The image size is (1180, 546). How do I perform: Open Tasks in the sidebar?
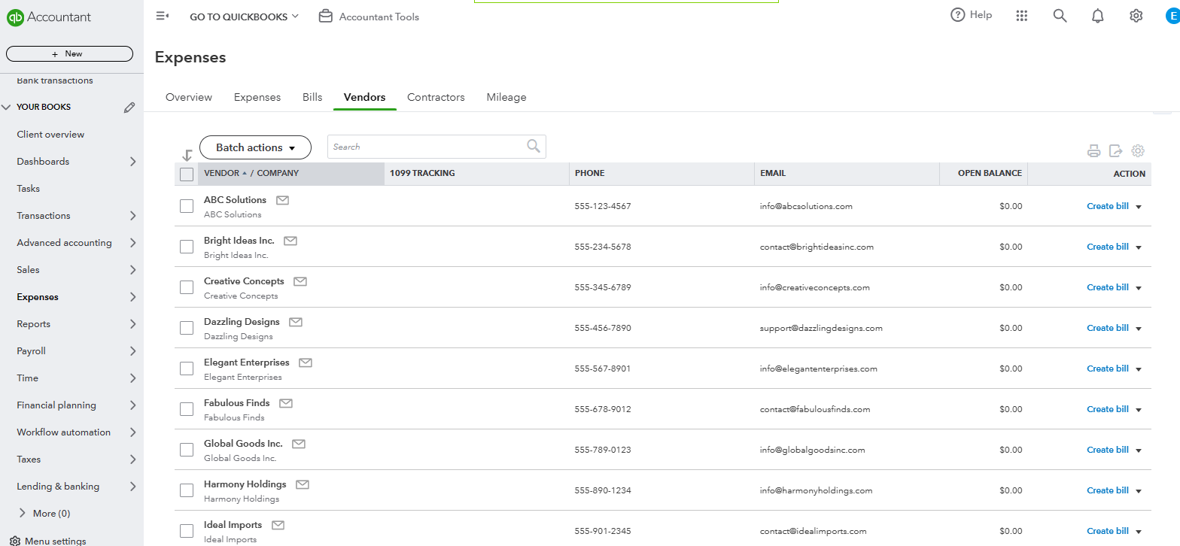(29, 189)
